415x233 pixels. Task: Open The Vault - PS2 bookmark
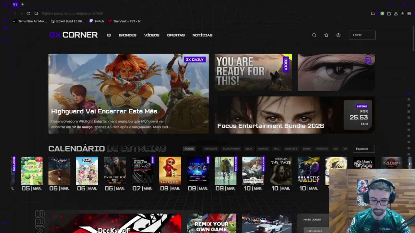(x=124, y=21)
